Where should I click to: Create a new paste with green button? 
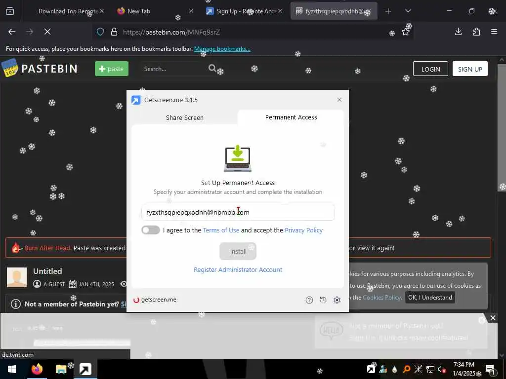[x=112, y=69]
